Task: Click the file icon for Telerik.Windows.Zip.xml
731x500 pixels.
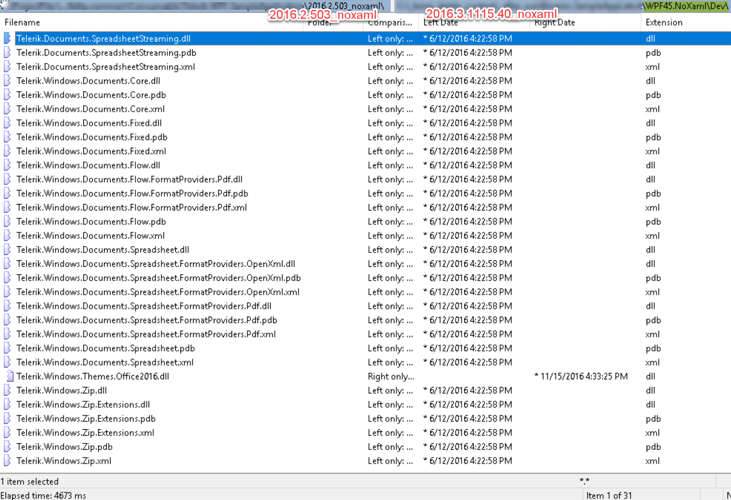Action: [7, 461]
